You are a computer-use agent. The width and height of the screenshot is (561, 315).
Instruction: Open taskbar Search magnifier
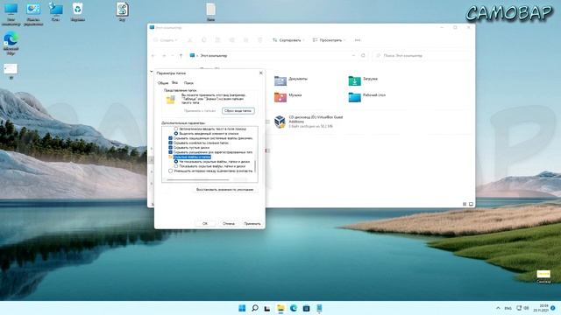pyautogui.click(x=255, y=308)
